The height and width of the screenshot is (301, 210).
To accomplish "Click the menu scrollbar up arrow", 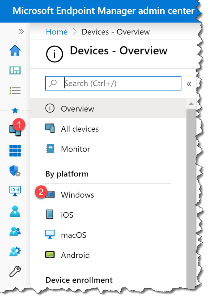I will (x=191, y=104).
